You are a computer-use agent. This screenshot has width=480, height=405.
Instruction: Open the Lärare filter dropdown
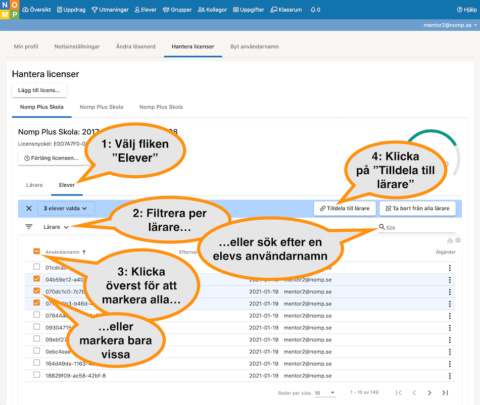tap(56, 227)
